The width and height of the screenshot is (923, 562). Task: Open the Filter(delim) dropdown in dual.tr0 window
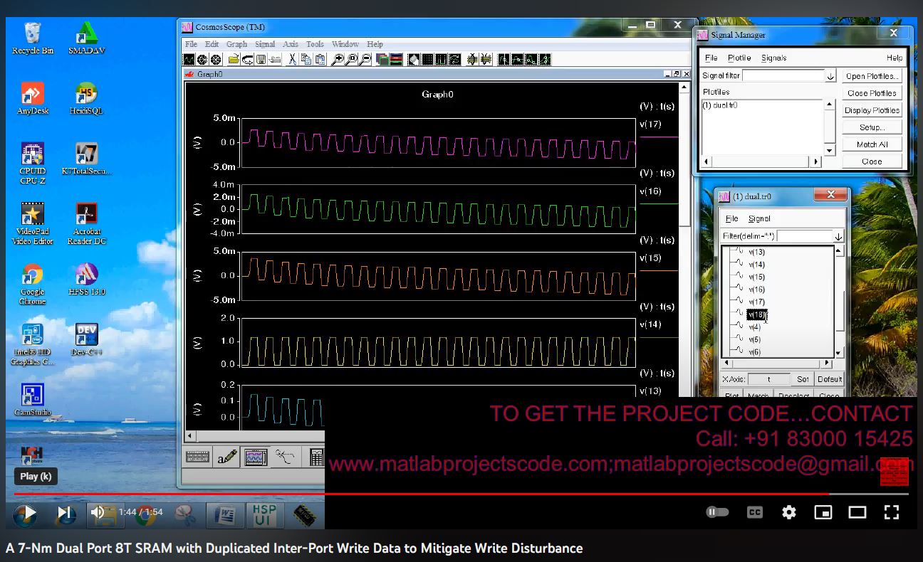[x=838, y=236]
